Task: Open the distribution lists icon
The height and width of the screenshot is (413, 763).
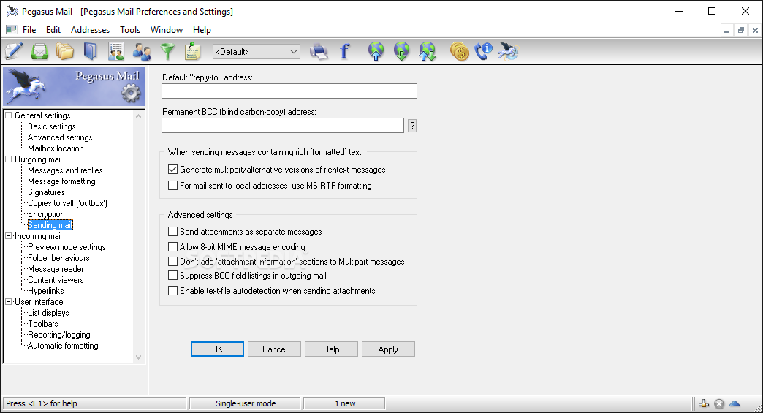Action: tap(115, 51)
